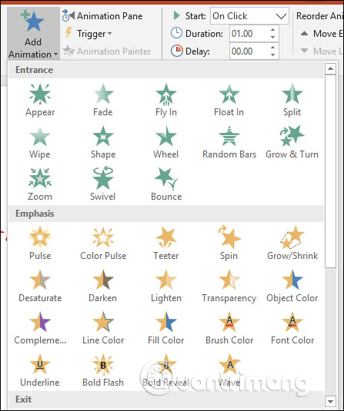Apply the Color Pulse emphasis animation
This screenshot has height=411, width=344.
click(103, 244)
